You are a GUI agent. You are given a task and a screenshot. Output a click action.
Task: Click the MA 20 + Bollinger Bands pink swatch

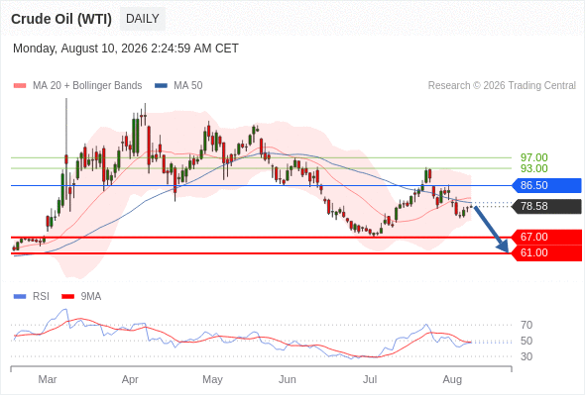point(20,86)
